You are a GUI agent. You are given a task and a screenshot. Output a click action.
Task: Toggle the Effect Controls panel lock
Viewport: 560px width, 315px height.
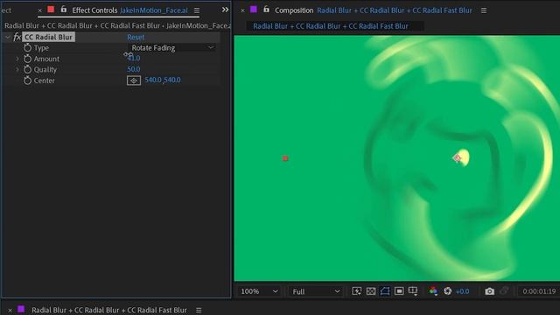pyautogui.click(x=64, y=10)
